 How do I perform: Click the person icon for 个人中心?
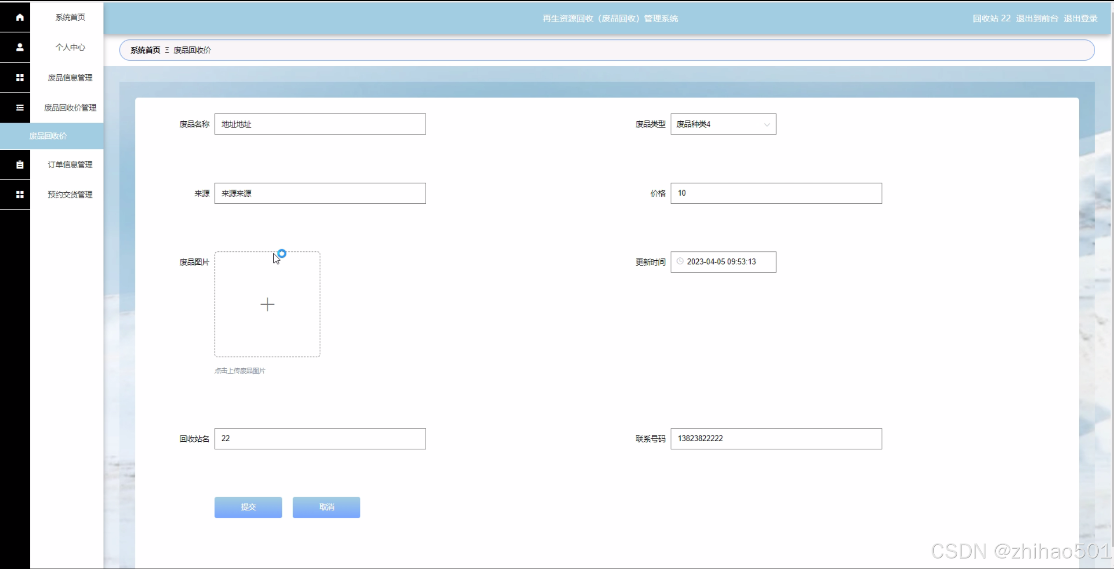(x=19, y=47)
